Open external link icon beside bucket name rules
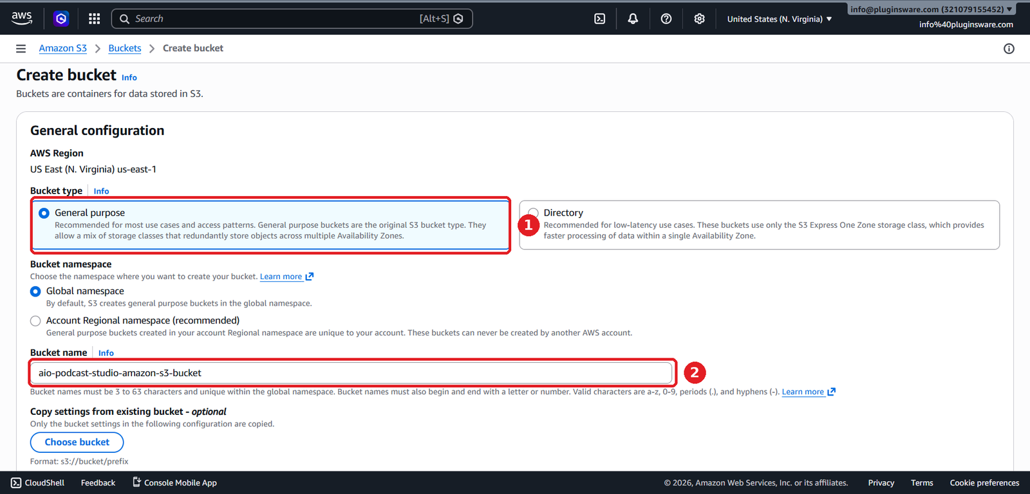The height and width of the screenshot is (494, 1030). pos(832,392)
